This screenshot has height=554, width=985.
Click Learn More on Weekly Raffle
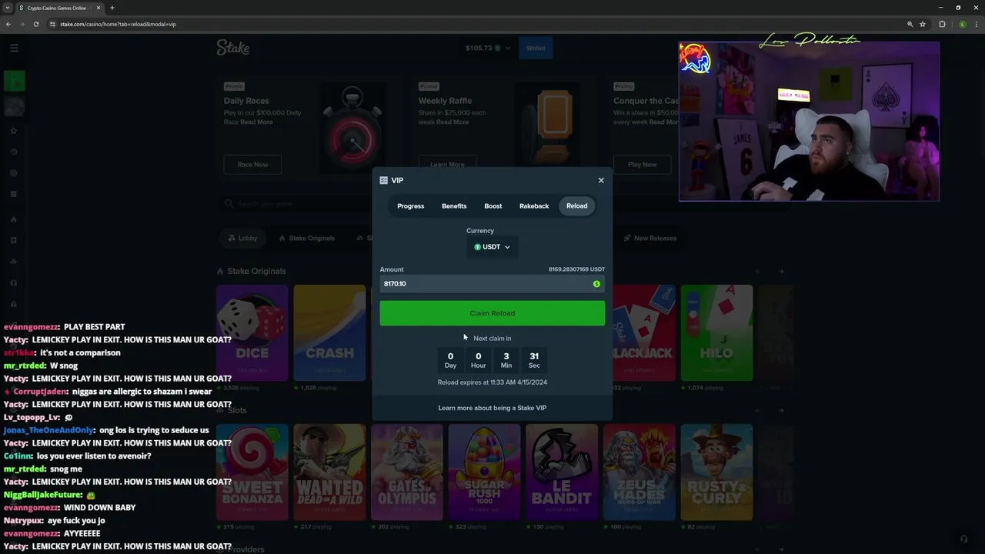coord(447,164)
